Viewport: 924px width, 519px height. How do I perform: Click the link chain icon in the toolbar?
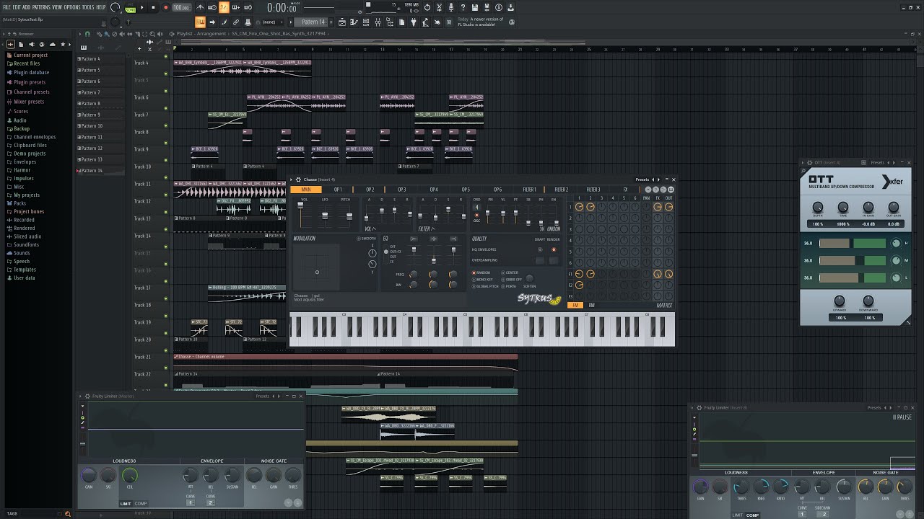coord(236,22)
